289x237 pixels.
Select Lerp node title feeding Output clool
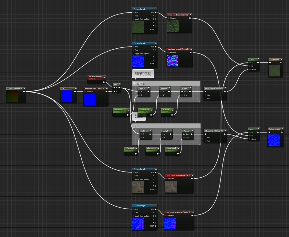click(x=252, y=59)
